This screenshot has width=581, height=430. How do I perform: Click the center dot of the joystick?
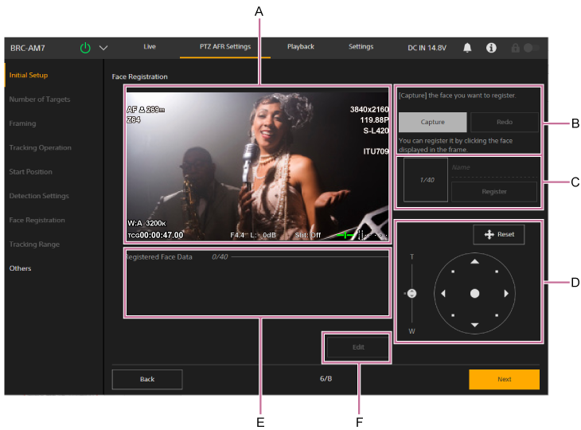475,293
